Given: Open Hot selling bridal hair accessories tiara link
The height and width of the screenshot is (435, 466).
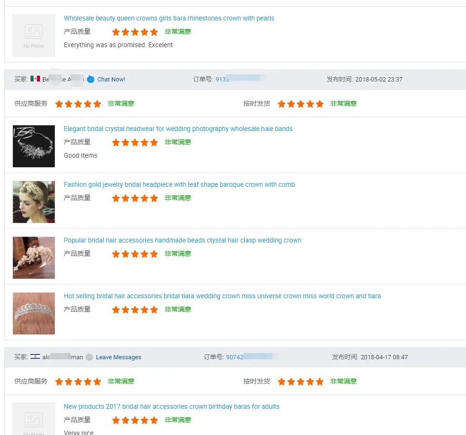Looking at the screenshot, I should click(x=222, y=296).
